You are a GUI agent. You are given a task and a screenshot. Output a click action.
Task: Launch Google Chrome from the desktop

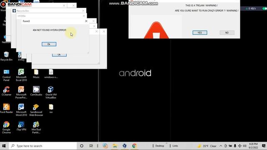pos(6,127)
